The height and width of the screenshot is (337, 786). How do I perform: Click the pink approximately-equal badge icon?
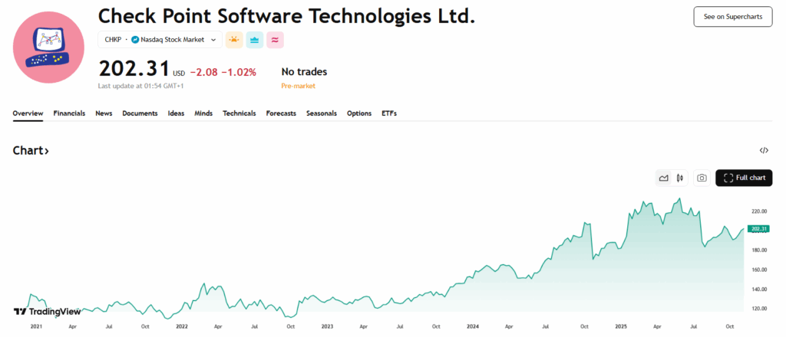(276, 39)
